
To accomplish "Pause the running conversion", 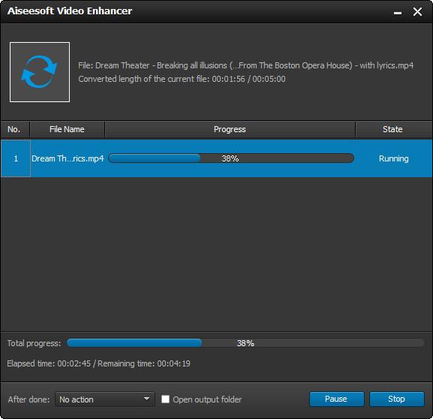I will click(337, 399).
